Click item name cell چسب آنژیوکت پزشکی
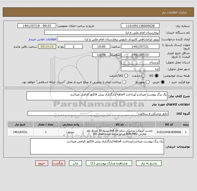The height and width of the screenshot is (191, 197). tap(120, 132)
